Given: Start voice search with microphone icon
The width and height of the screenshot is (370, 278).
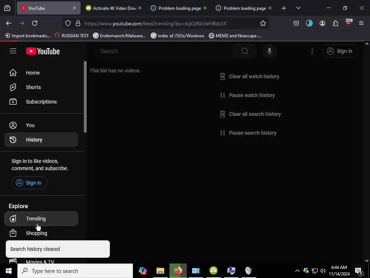Looking at the screenshot, I should [269, 51].
